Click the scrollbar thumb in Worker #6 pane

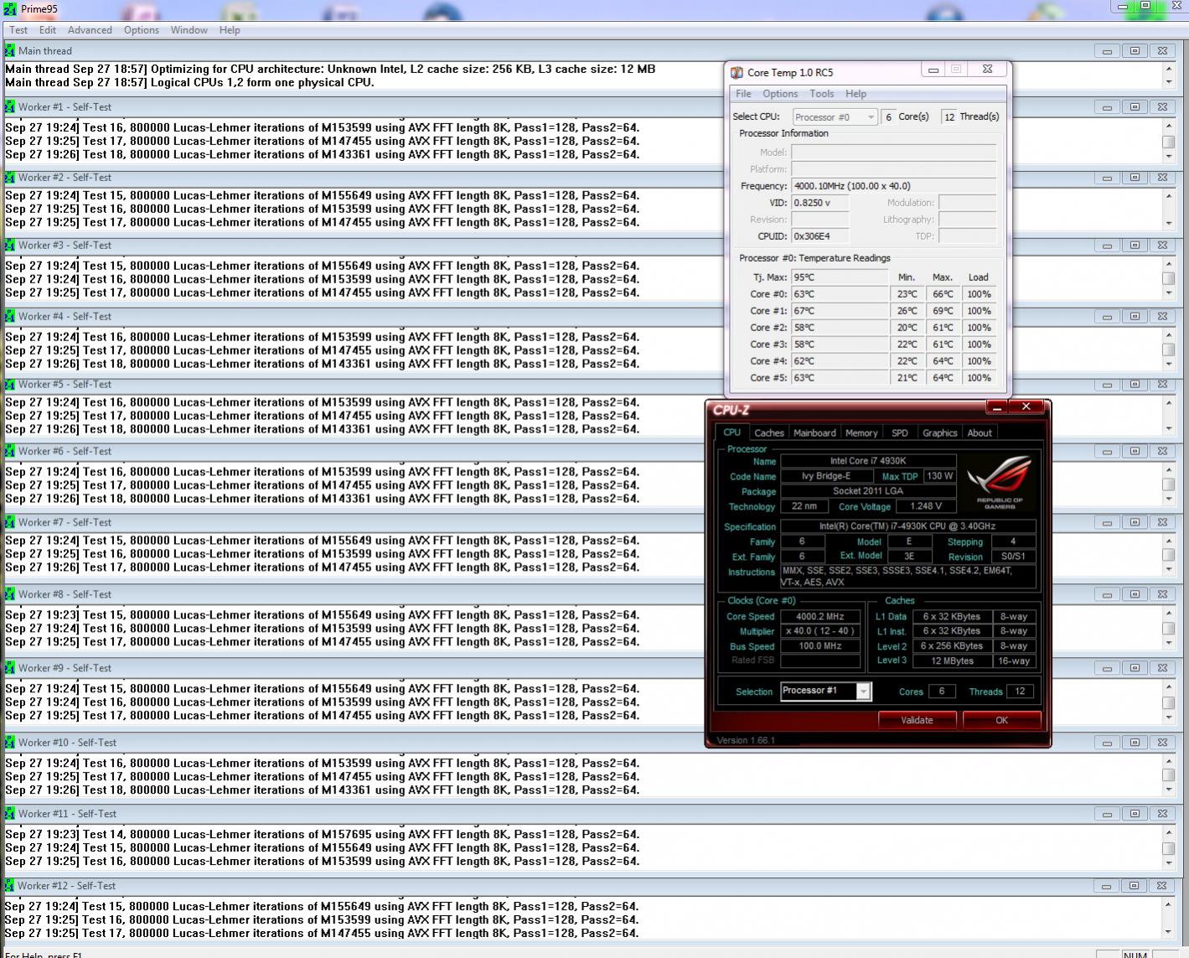click(1169, 485)
